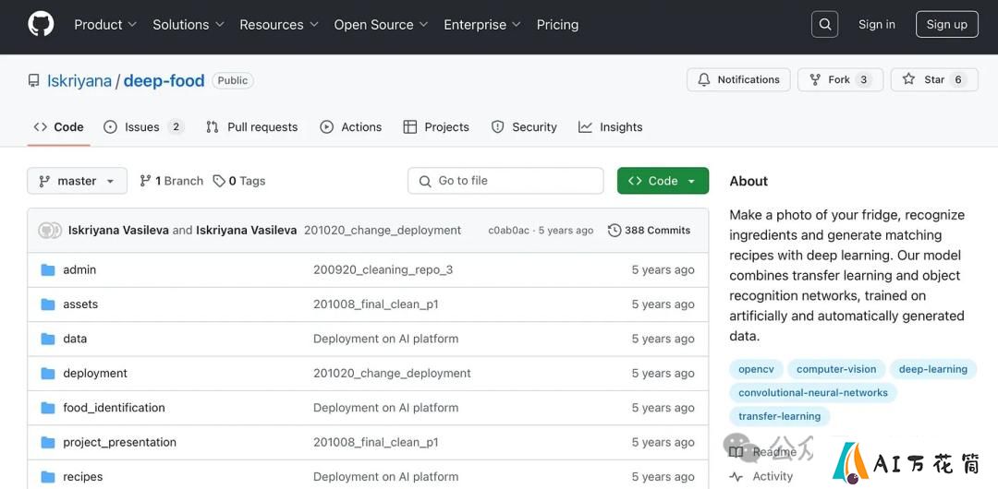This screenshot has height=489, width=998.
Task: Click the Go to file search field
Action: coord(505,181)
